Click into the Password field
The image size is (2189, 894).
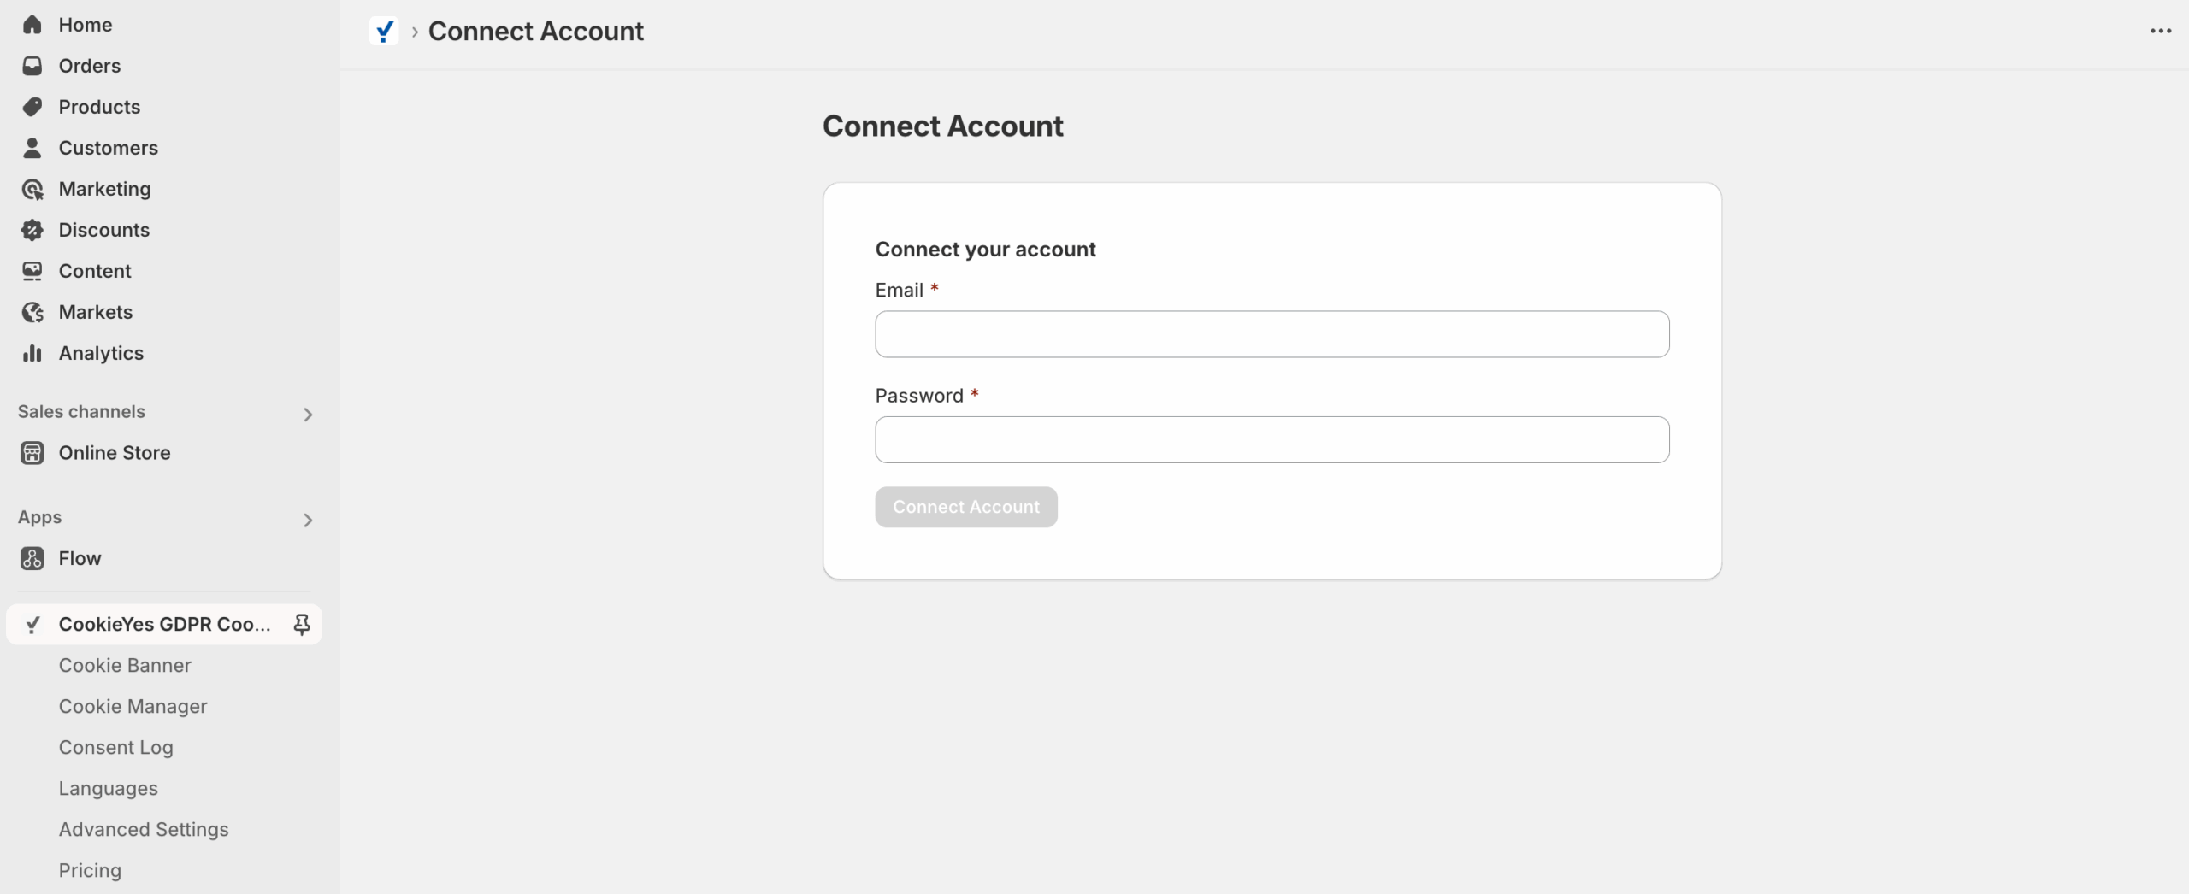pos(1272,440)
